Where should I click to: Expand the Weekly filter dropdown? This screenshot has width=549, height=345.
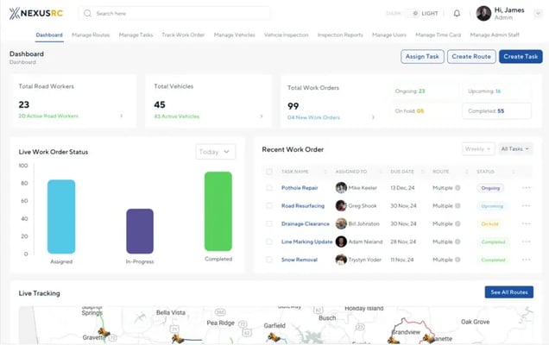[478, 149]
